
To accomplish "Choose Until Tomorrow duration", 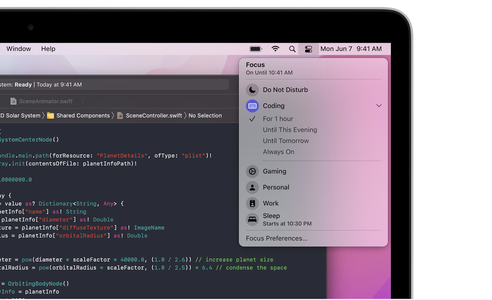I will (286, 141).
